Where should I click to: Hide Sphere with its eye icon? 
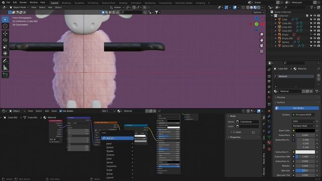pos(314,42)
